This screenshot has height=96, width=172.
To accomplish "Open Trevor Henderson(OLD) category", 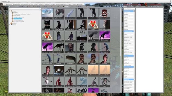I will (19, 22).
